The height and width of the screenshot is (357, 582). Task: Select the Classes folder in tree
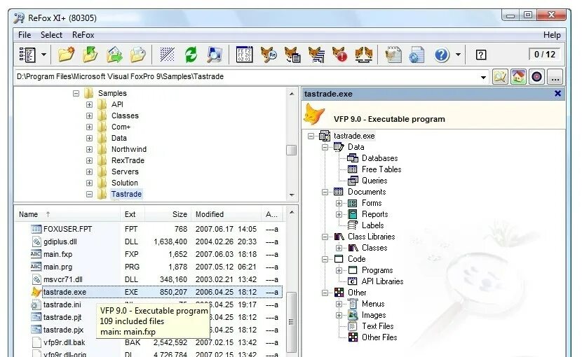[125, 115]
